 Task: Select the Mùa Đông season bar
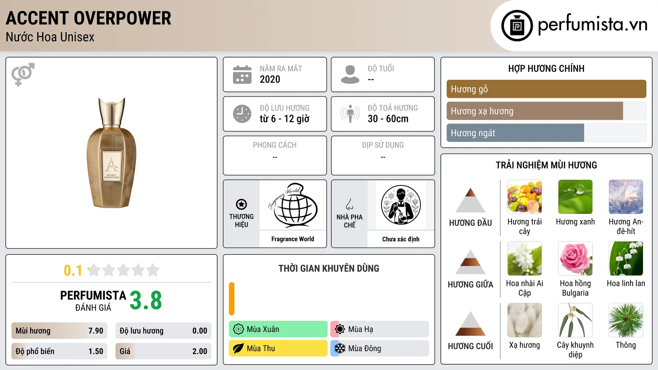coord(380,348)
